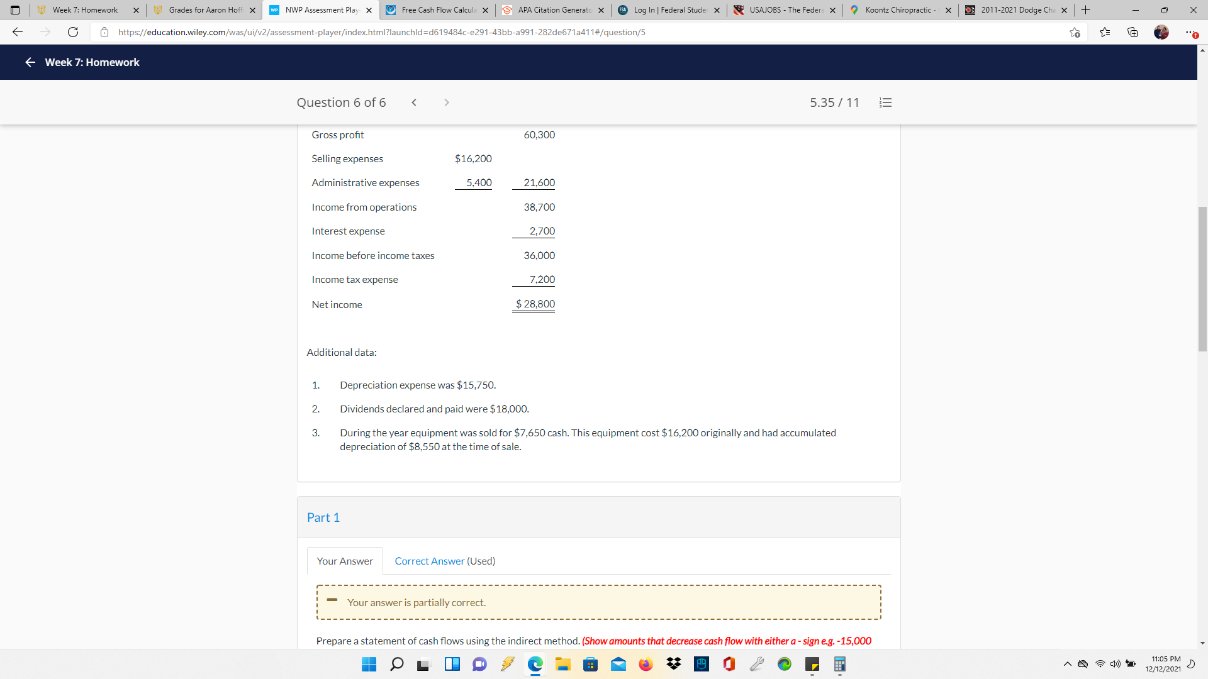Open Dropbox from the taskbar
Screen dimensions: 1208x679
(674, 664)
